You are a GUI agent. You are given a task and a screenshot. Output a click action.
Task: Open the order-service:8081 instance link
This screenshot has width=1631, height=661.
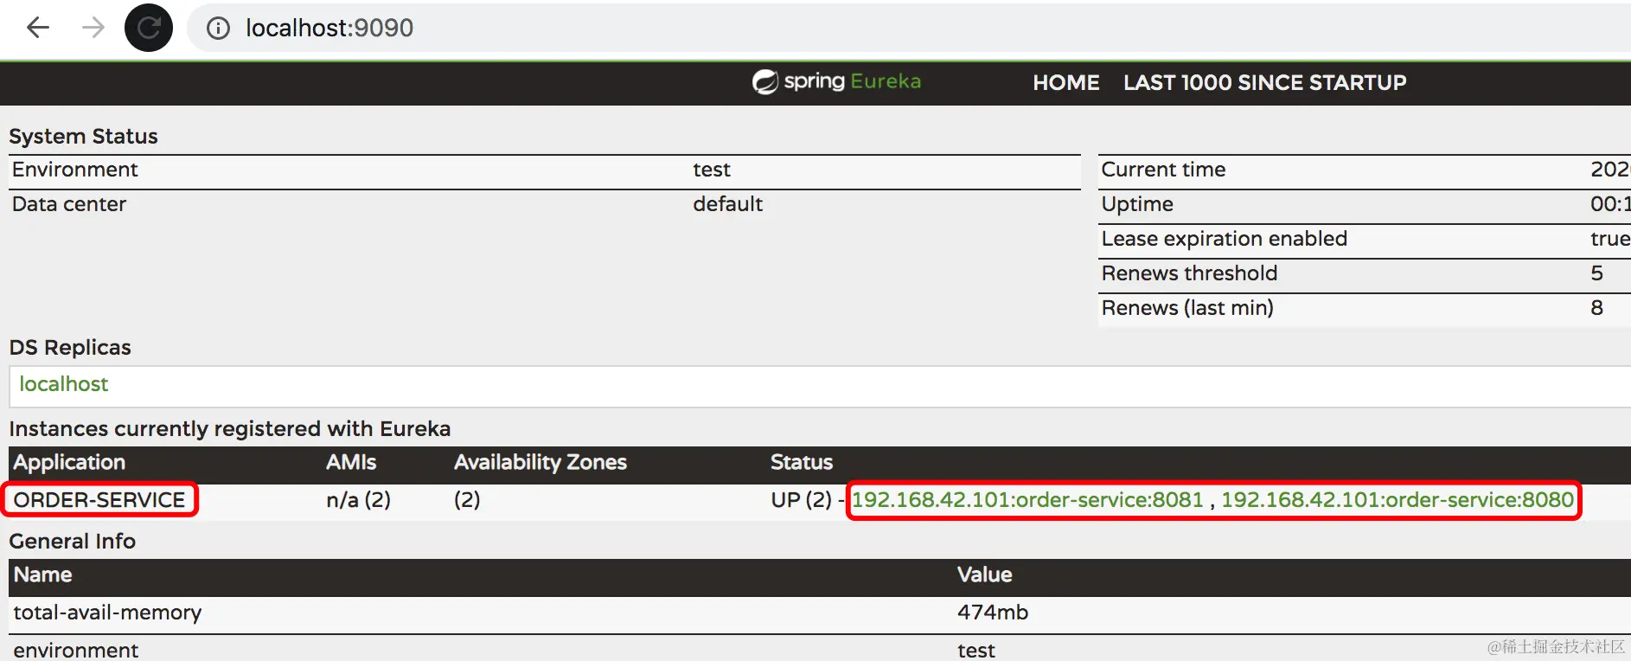click(1027, 500)
